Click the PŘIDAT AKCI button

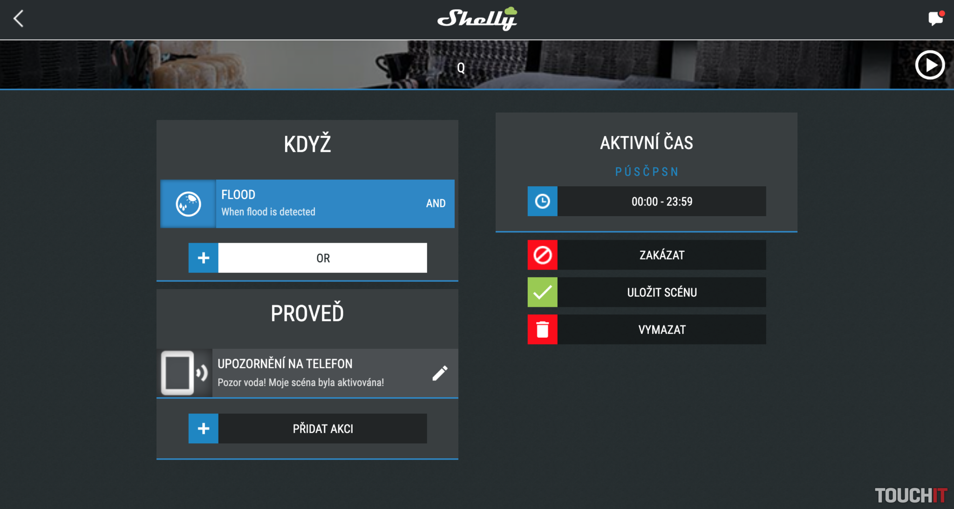pos(322,428)
